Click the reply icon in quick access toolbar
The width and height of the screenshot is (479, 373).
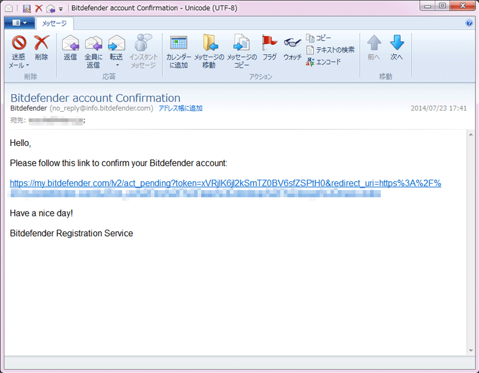[50, 8]
